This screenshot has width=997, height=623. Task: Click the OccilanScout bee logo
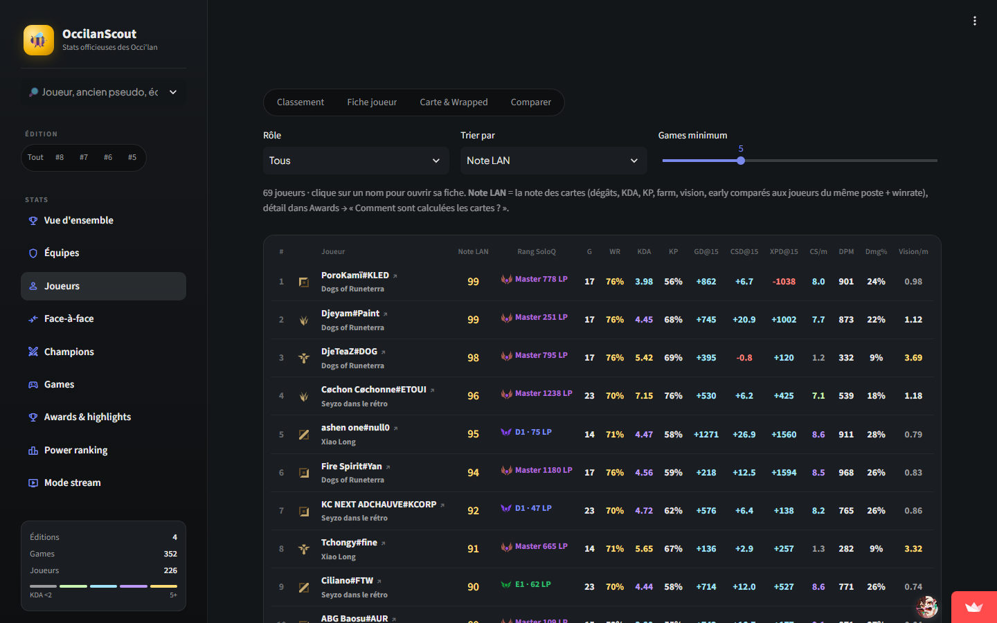pyautogui.click(x=39, y=40)
